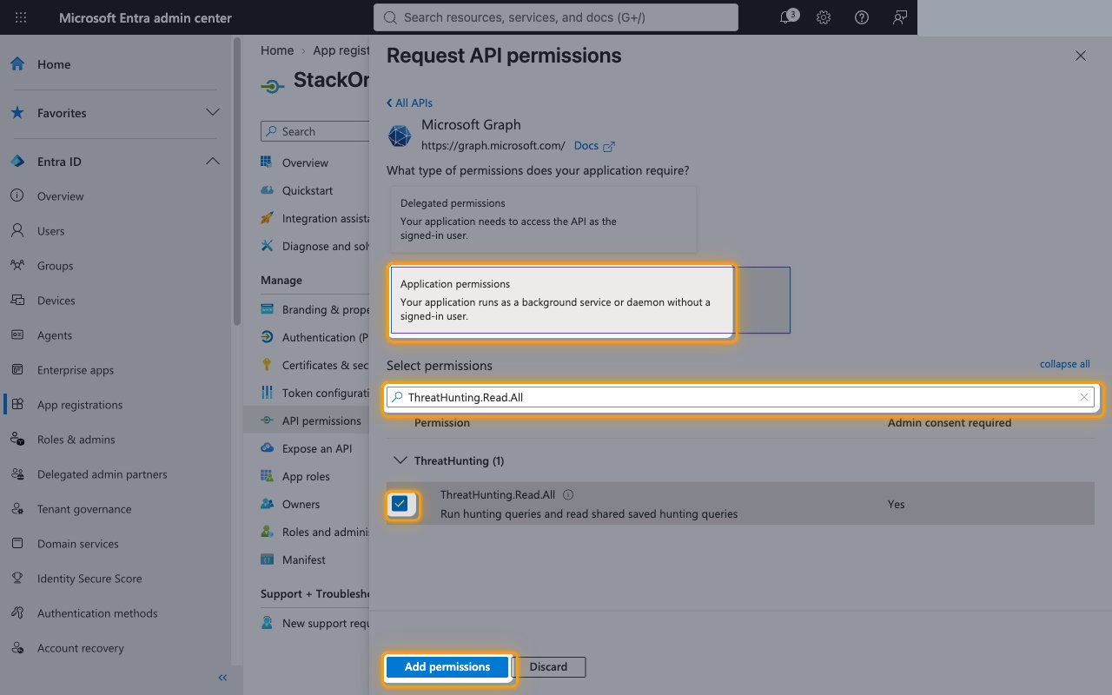The width and height of the screenshot is (1112, 695).
Task: Open the Microsoft Graph Docs link
Action: point(594,146)
